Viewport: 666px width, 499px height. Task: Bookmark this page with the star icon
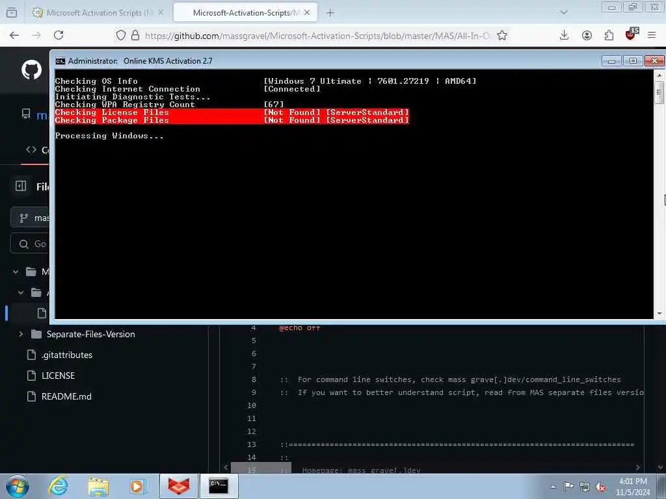click(502, 35)
